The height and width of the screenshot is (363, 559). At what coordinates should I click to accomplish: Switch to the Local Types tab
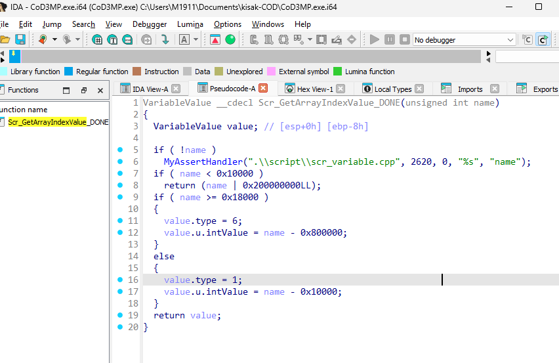pos(393,89)
